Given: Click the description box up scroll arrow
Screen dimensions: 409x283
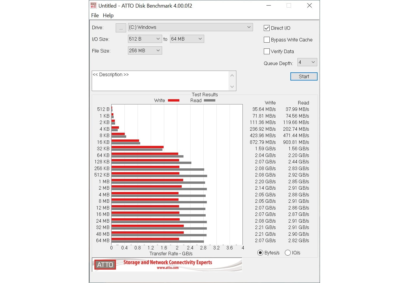Looking at the screenshot, I should [232, 76].
